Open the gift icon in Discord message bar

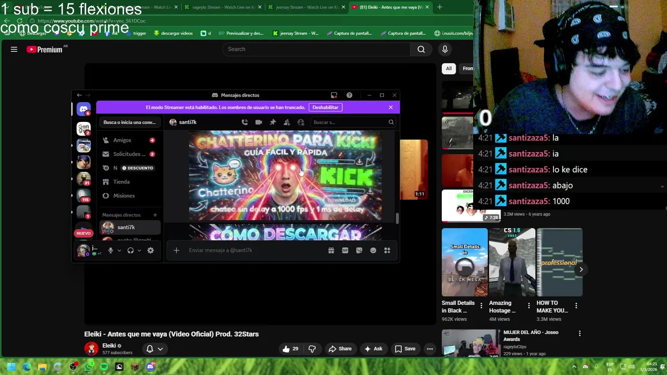(331, 251)
